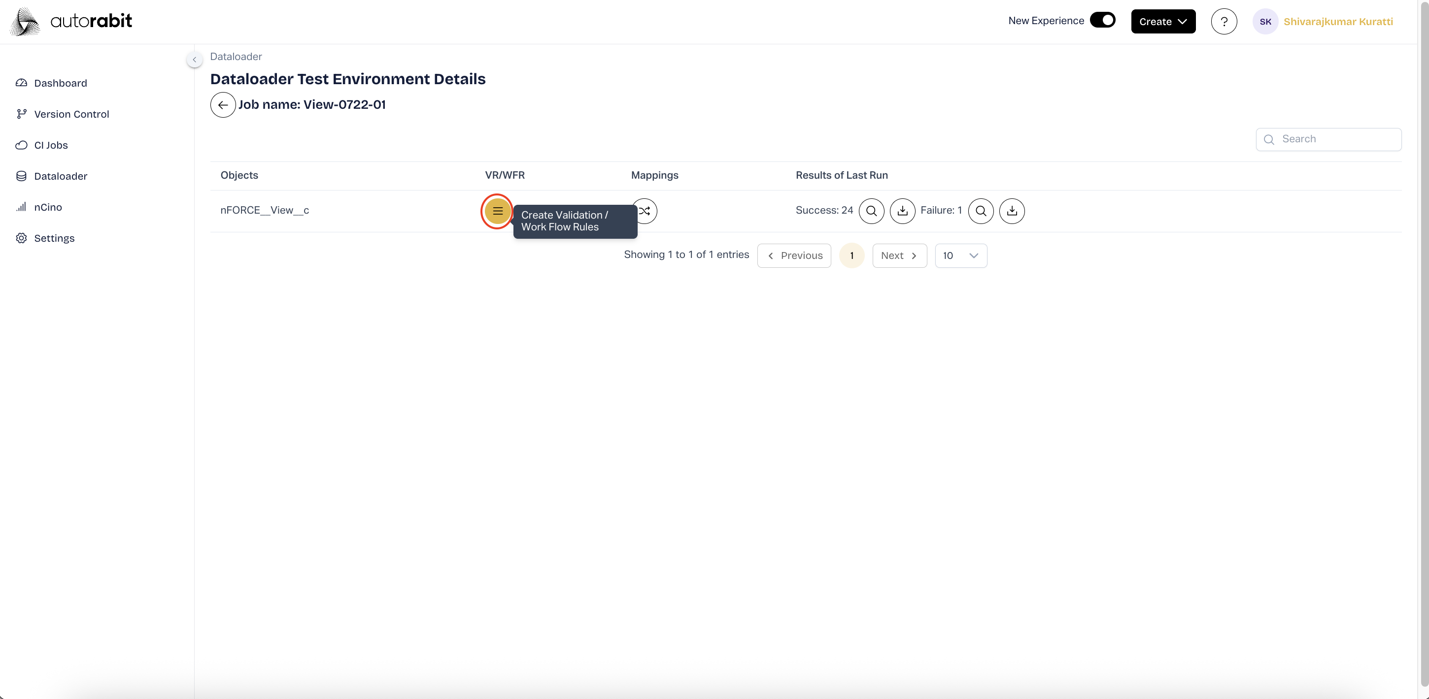Viewport: 1429px width, 699px height.
Task: Expand the page size 10 dropdown
Action: [x=960, y=255]
